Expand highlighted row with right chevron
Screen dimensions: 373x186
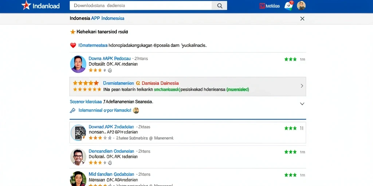pos(302,86)
